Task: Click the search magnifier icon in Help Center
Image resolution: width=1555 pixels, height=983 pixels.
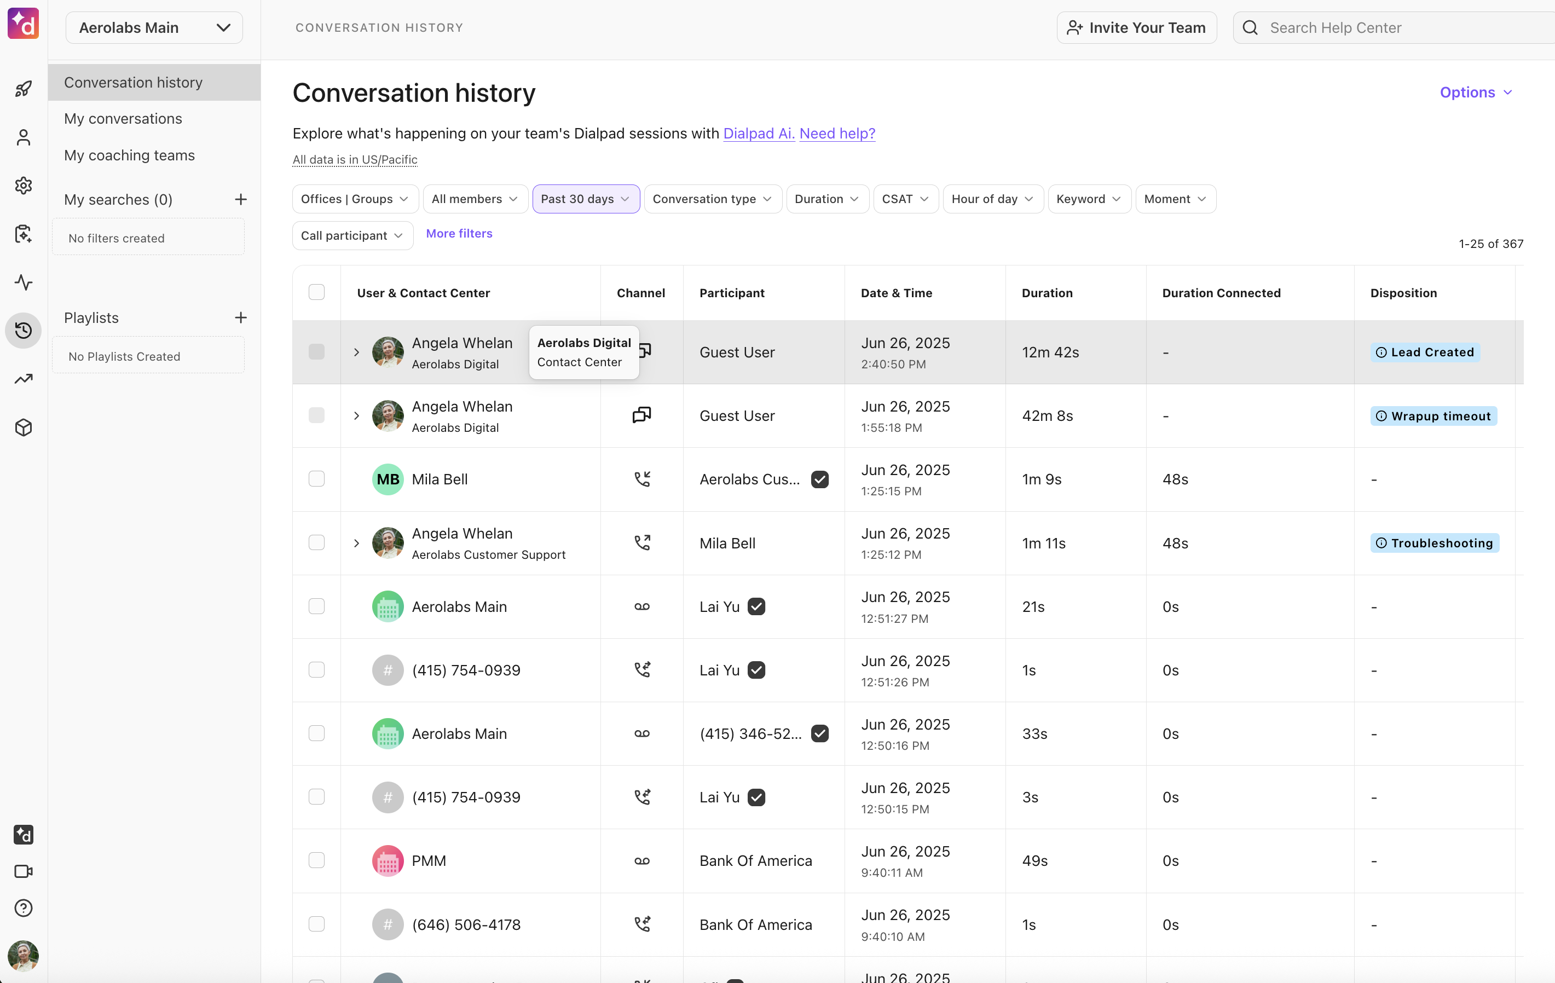Action: pyautogui.click(x=1251, y=28)
